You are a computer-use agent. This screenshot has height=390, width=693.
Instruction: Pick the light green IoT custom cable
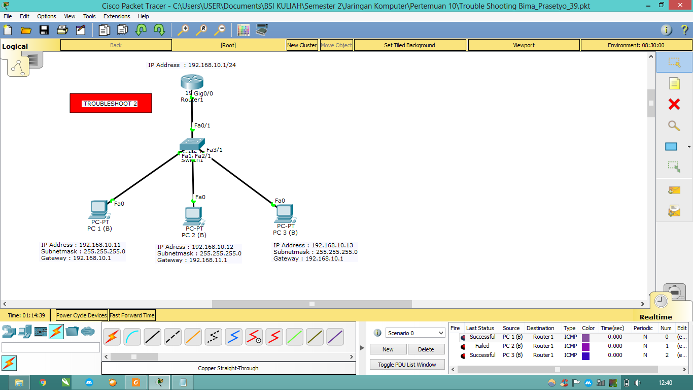[x=295, y=337]
